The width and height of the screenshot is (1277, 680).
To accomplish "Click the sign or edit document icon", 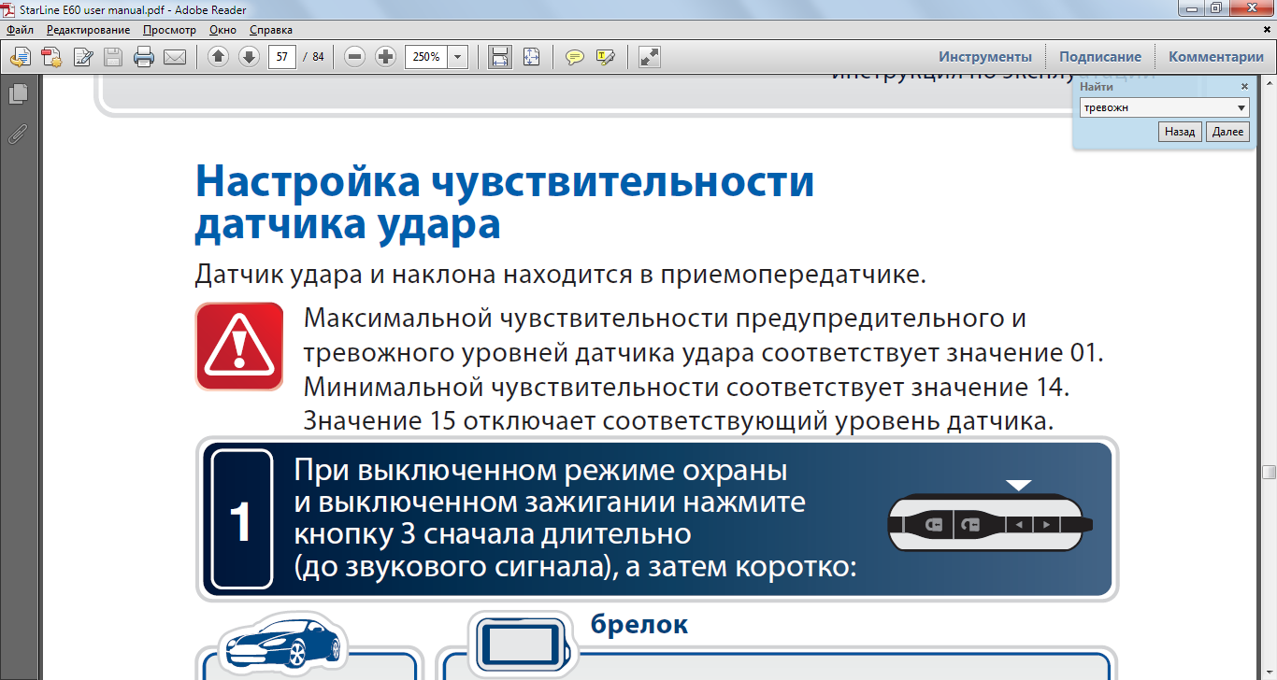I will (x=82, y=57).
